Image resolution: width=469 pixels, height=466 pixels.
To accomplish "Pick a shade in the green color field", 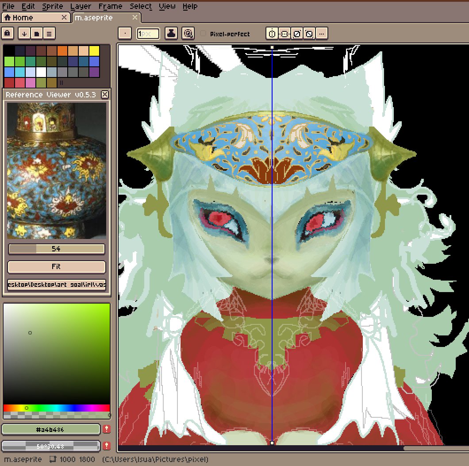I will [56, 354].
